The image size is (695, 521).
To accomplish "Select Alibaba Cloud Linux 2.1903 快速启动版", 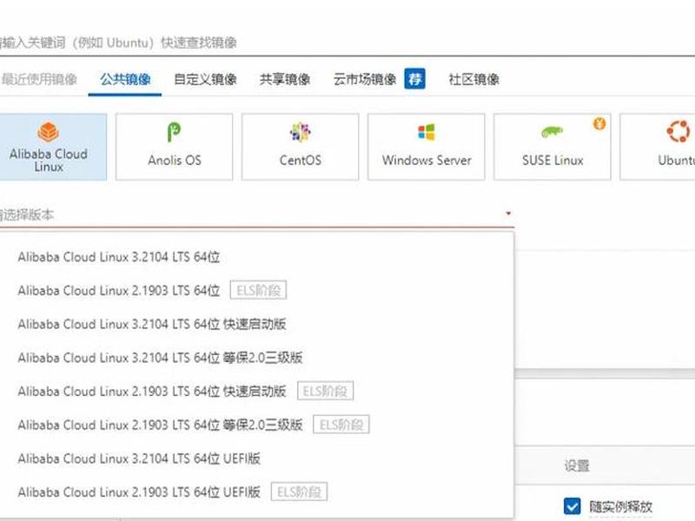I will point(257,392).
